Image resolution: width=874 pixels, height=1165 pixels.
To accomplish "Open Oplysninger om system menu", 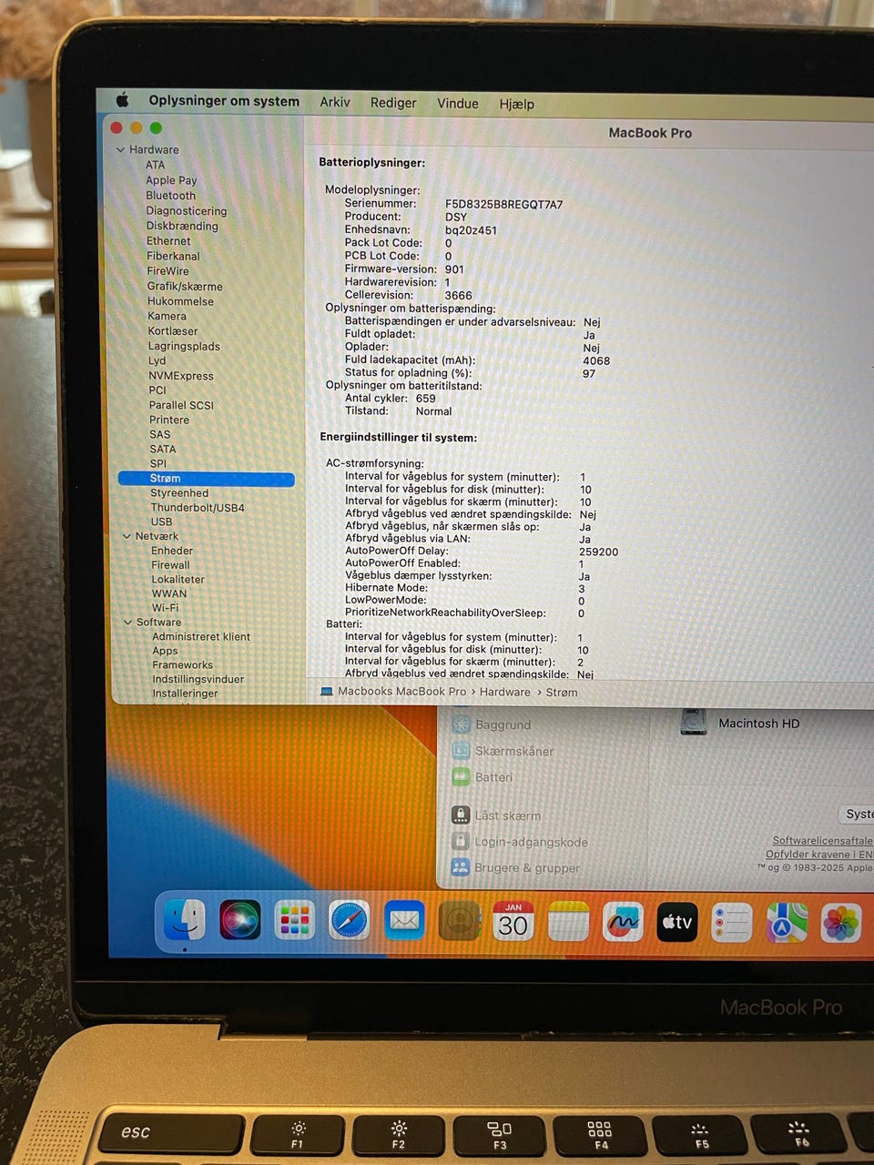I will pos(224,101).
